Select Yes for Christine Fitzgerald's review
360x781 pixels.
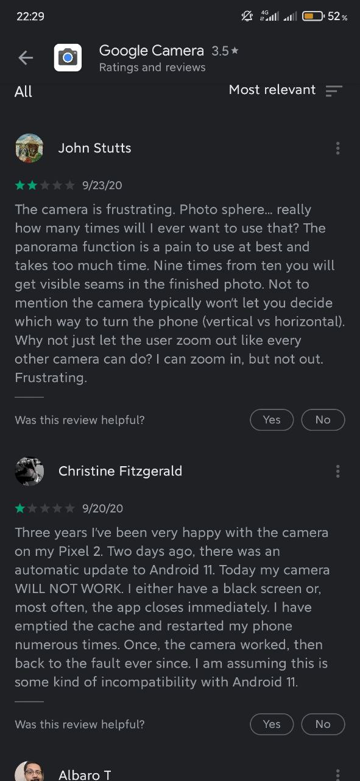(272, 724)
